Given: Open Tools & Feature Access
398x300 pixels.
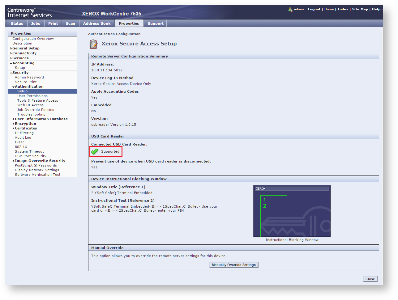Looking at the screenshot, I should 38,100.
